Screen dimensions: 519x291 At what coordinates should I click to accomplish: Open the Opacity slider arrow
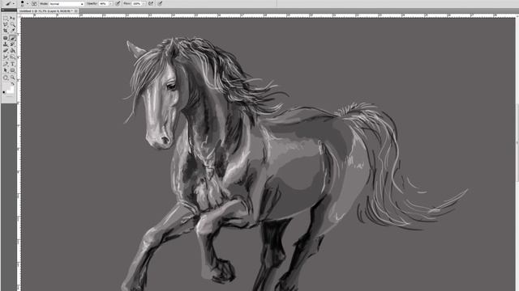(111, 3)
